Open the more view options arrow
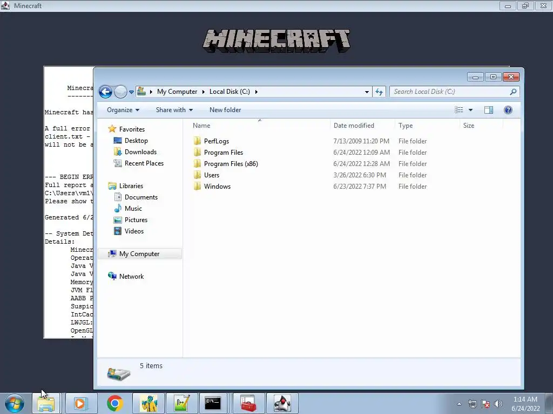This screenshot has height=414, width=553. [470, 110]
